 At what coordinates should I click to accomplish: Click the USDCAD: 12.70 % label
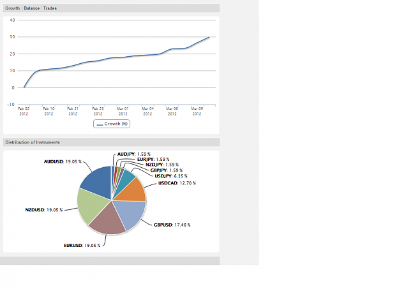(177, 183)
